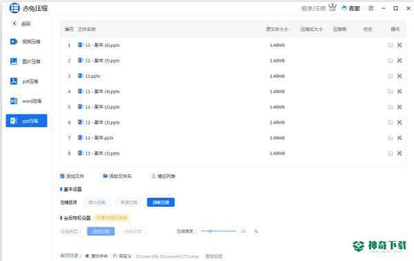Remove row 5 file with red X
This screenshot has width=414, height=261.
pyautogui.click(x=400, y=107)
